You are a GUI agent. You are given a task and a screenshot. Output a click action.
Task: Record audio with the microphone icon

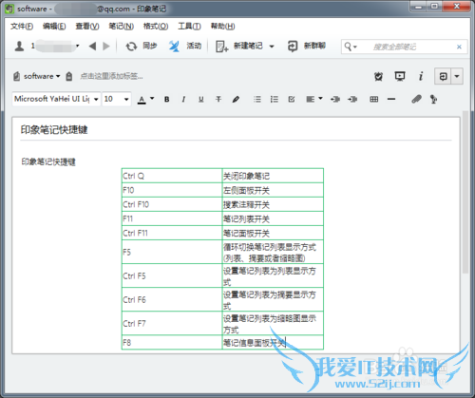click(433, 100)
